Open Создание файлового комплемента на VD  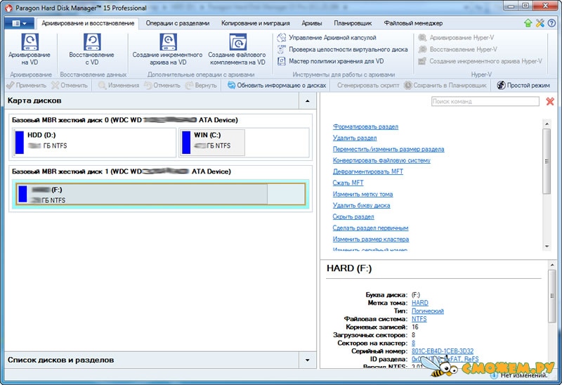[237, 50]
